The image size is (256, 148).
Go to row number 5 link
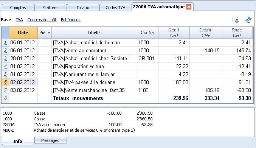click(5, 74)
